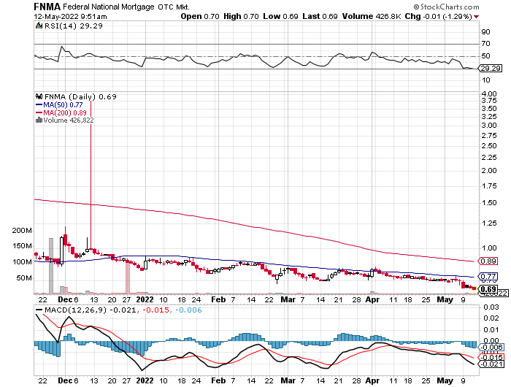Click the boxed 29.29 RSI axis marker
Screen dimensions: 511x387
(x=491, y=68)
